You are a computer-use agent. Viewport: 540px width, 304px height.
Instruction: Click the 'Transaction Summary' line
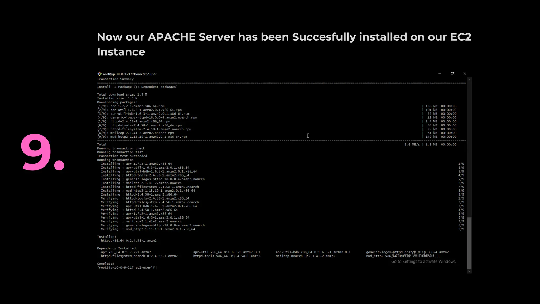pos(115,79)
